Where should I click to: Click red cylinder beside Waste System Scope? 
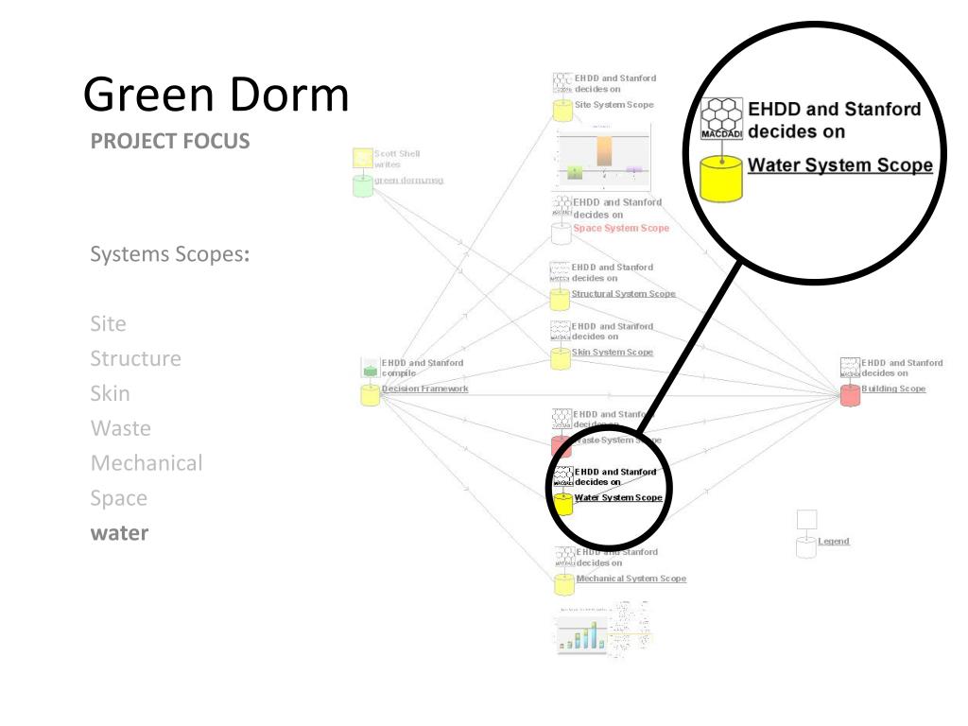point(561,446)
